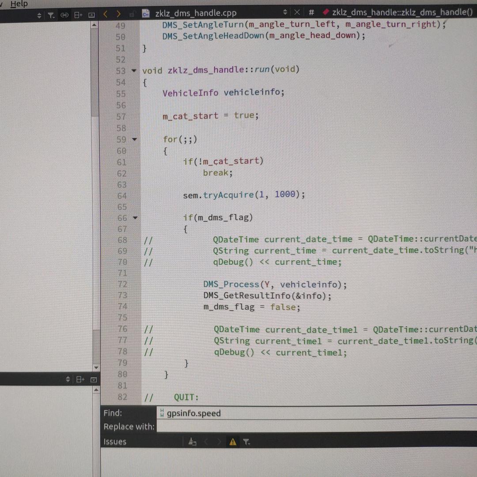Open the zklz_dms_handle.cpp file dropdown
This screenshot has height=477, width=477.
[285, 12]
